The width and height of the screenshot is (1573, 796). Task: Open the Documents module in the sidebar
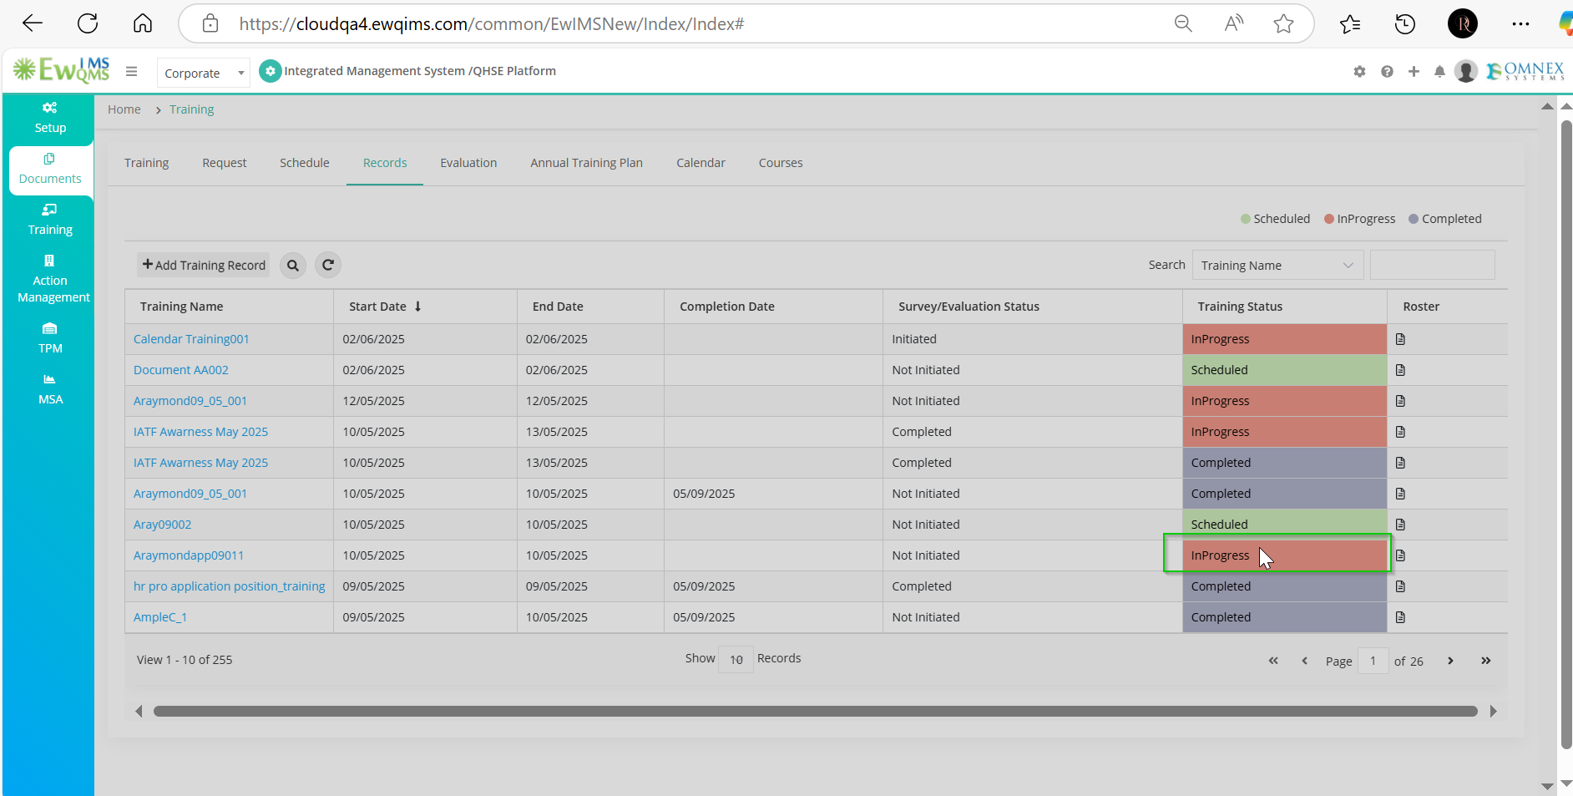tap(50, 170)
